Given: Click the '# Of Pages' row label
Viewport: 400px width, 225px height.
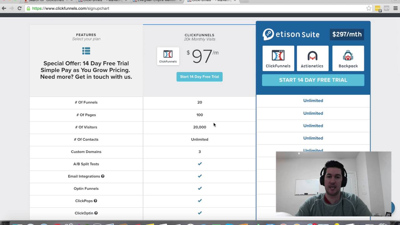Looking at the screenshot, I should 86,115.
